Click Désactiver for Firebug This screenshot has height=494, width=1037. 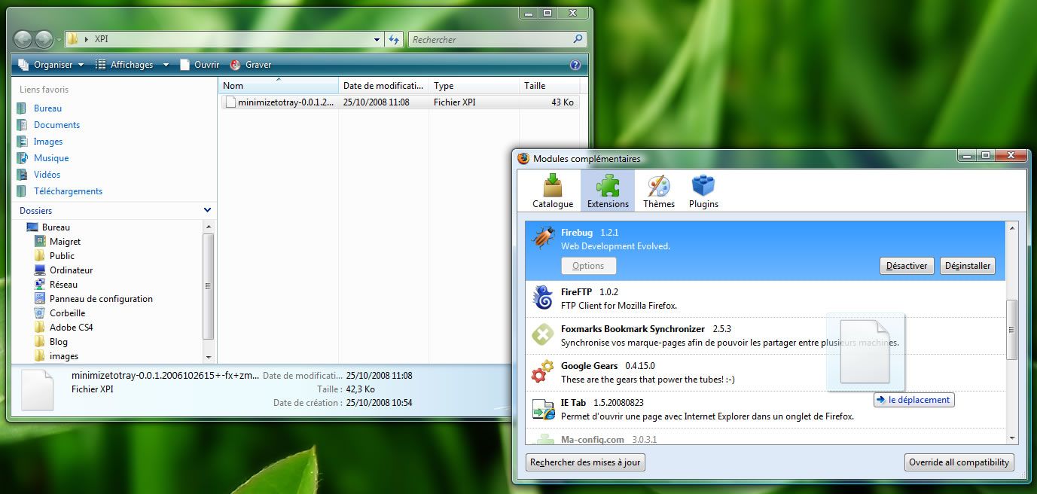pyautogui.click(x=907, y=266)
